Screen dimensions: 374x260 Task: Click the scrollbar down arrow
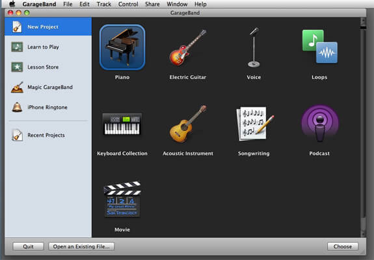(363, 233)
